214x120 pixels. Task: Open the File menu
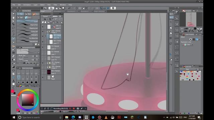[x=14, y=5]
